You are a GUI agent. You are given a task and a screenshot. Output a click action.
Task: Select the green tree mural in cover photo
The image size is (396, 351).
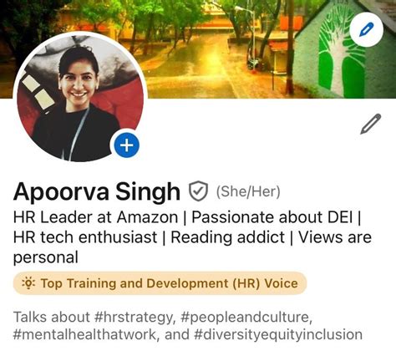[338, 54]
